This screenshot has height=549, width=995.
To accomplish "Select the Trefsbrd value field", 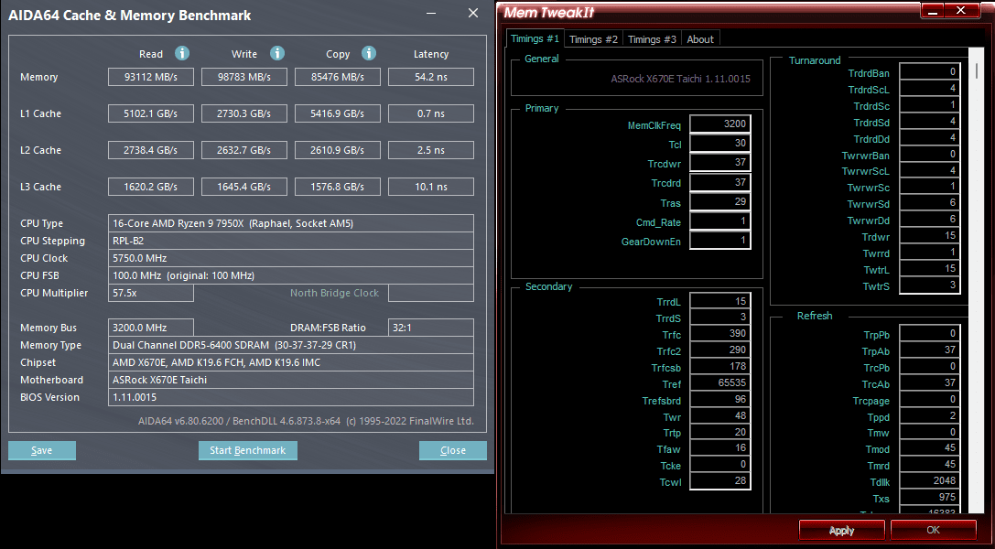I will coord(720,399).
